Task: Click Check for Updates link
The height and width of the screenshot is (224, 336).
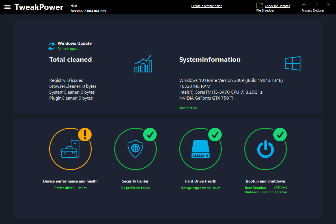Action: click(277, 6)
